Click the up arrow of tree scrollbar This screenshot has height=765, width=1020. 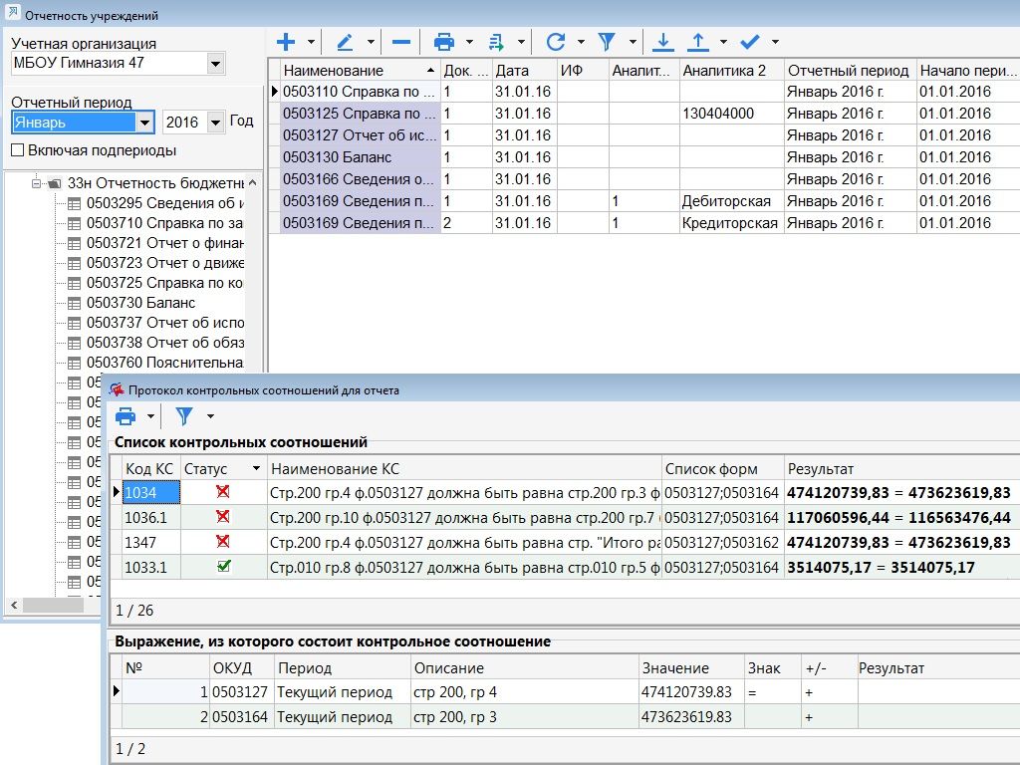point(252,183)
